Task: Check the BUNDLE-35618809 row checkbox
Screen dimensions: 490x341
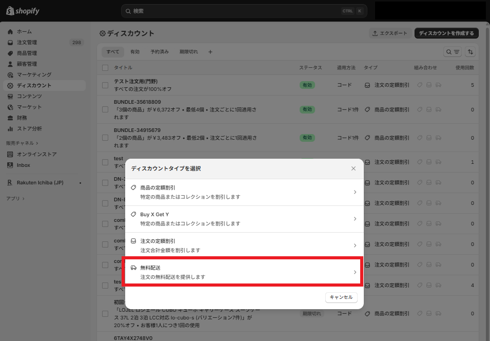Action: [105, 109]
